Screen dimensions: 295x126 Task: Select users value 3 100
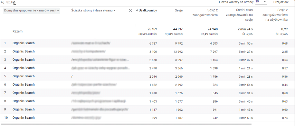pyautogui.click(x=153, y=52)
